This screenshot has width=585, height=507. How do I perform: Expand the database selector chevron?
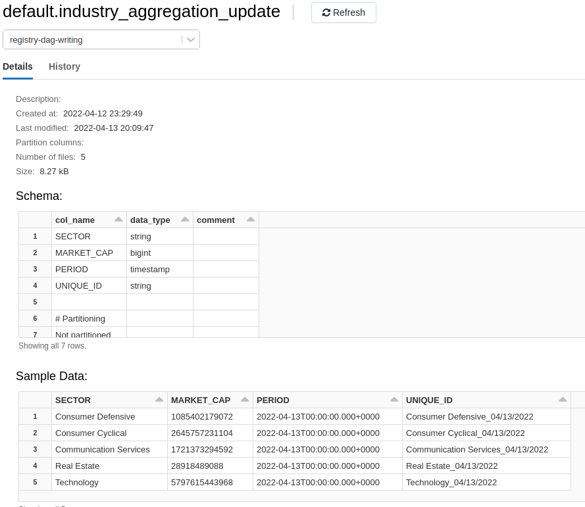tap(191, 39)
